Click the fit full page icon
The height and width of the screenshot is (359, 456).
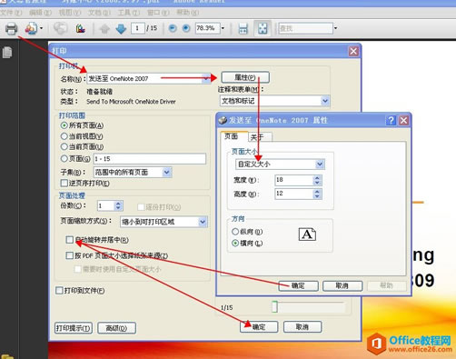tap(263, 28)
